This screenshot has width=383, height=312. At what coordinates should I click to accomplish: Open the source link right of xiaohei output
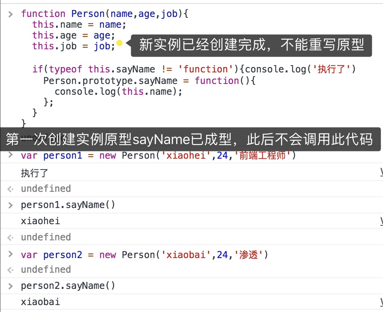coord(381,221)
